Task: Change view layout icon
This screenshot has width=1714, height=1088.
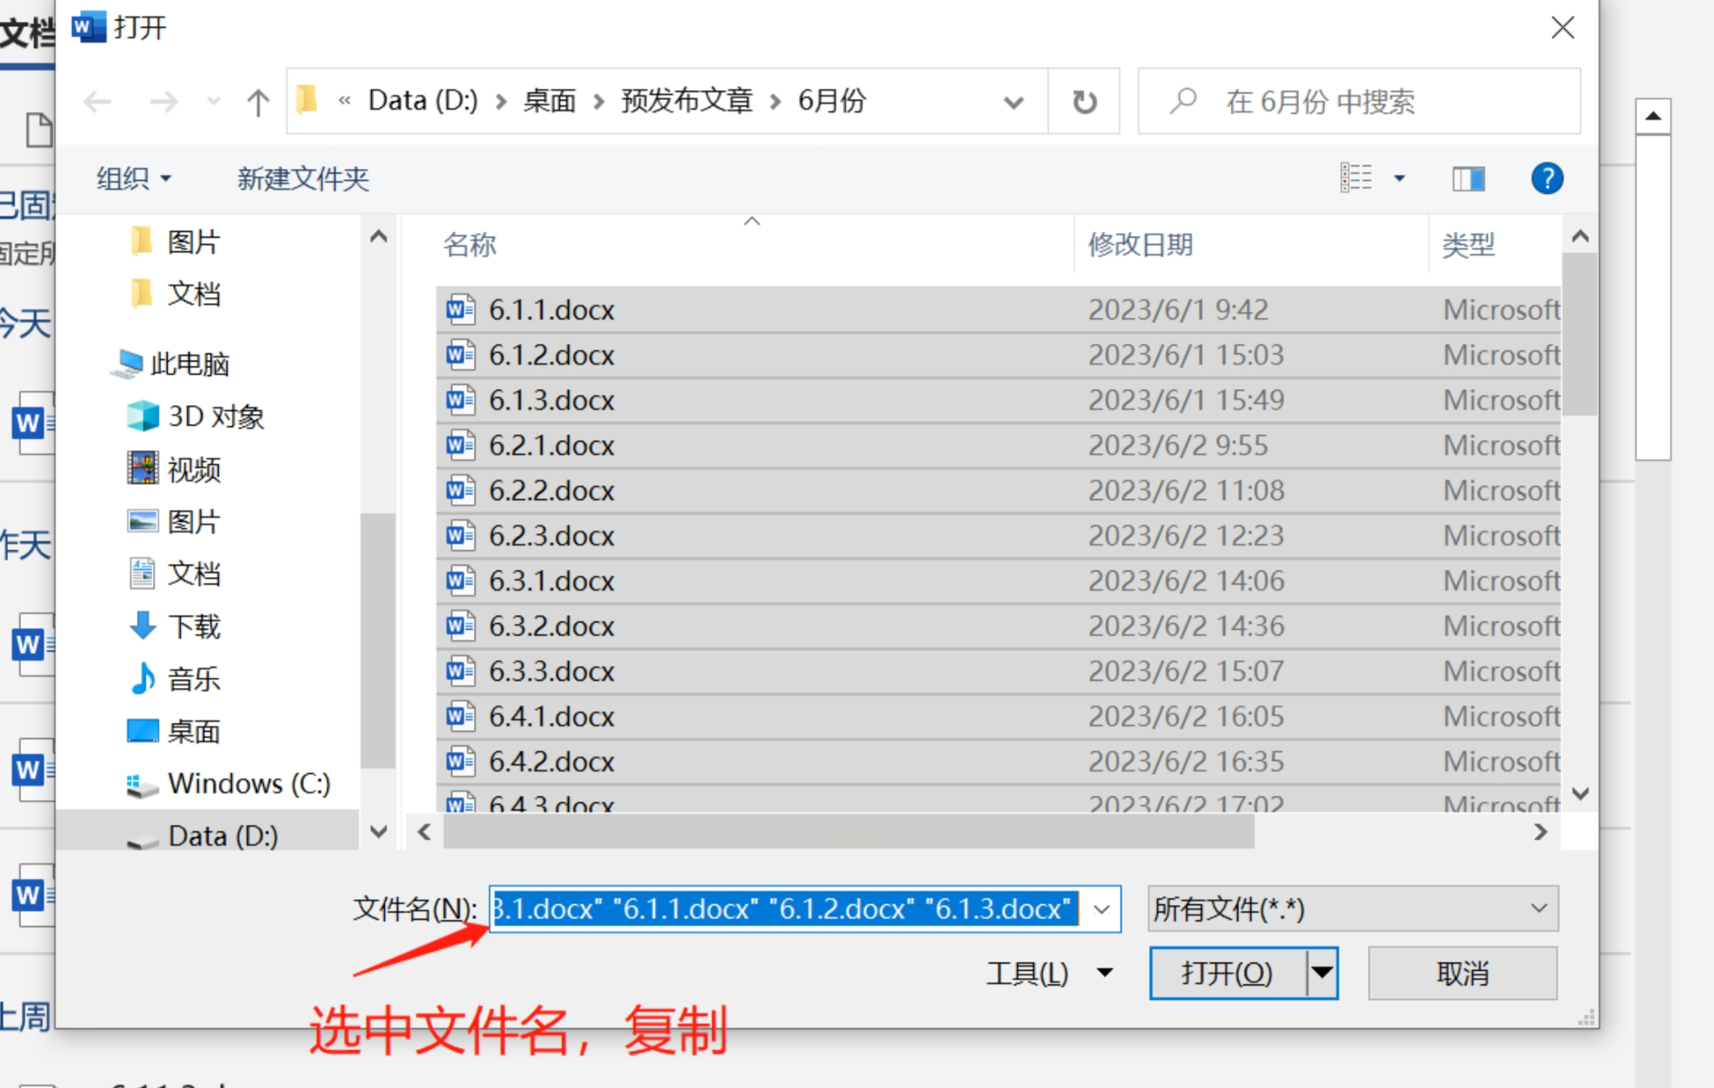Action: tap(1356, 178)
